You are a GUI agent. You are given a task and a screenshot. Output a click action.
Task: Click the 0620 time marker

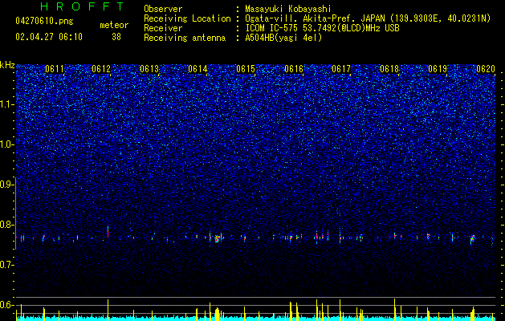[486, 69]
